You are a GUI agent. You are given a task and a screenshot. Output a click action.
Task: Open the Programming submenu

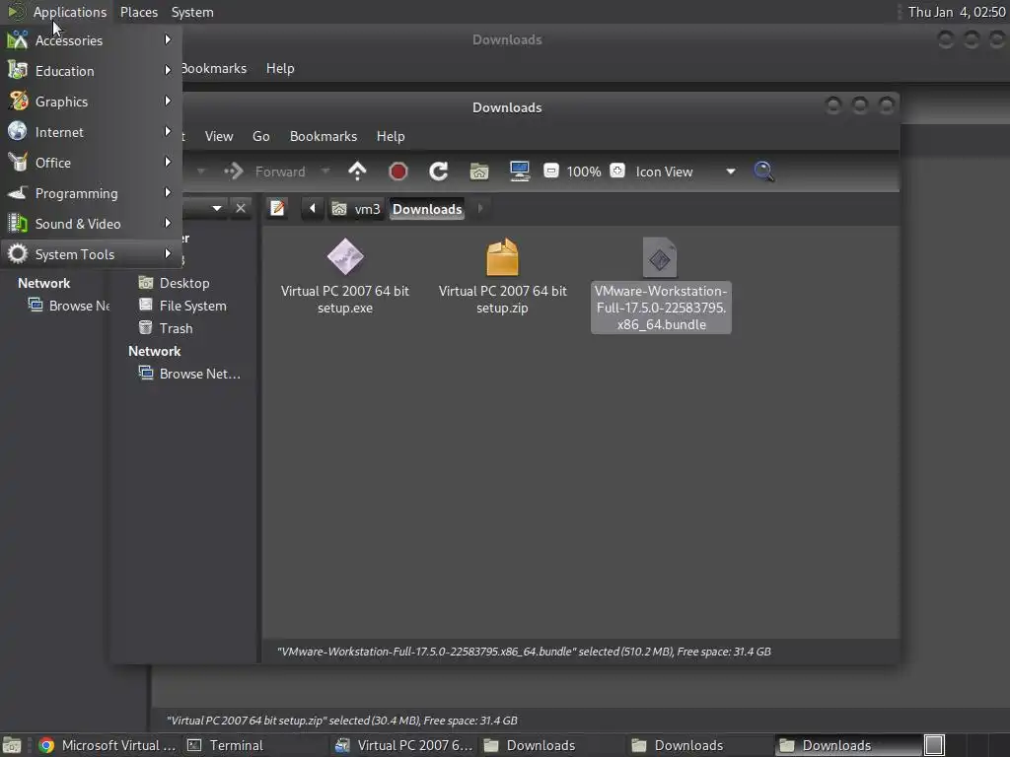pos(91,193)
